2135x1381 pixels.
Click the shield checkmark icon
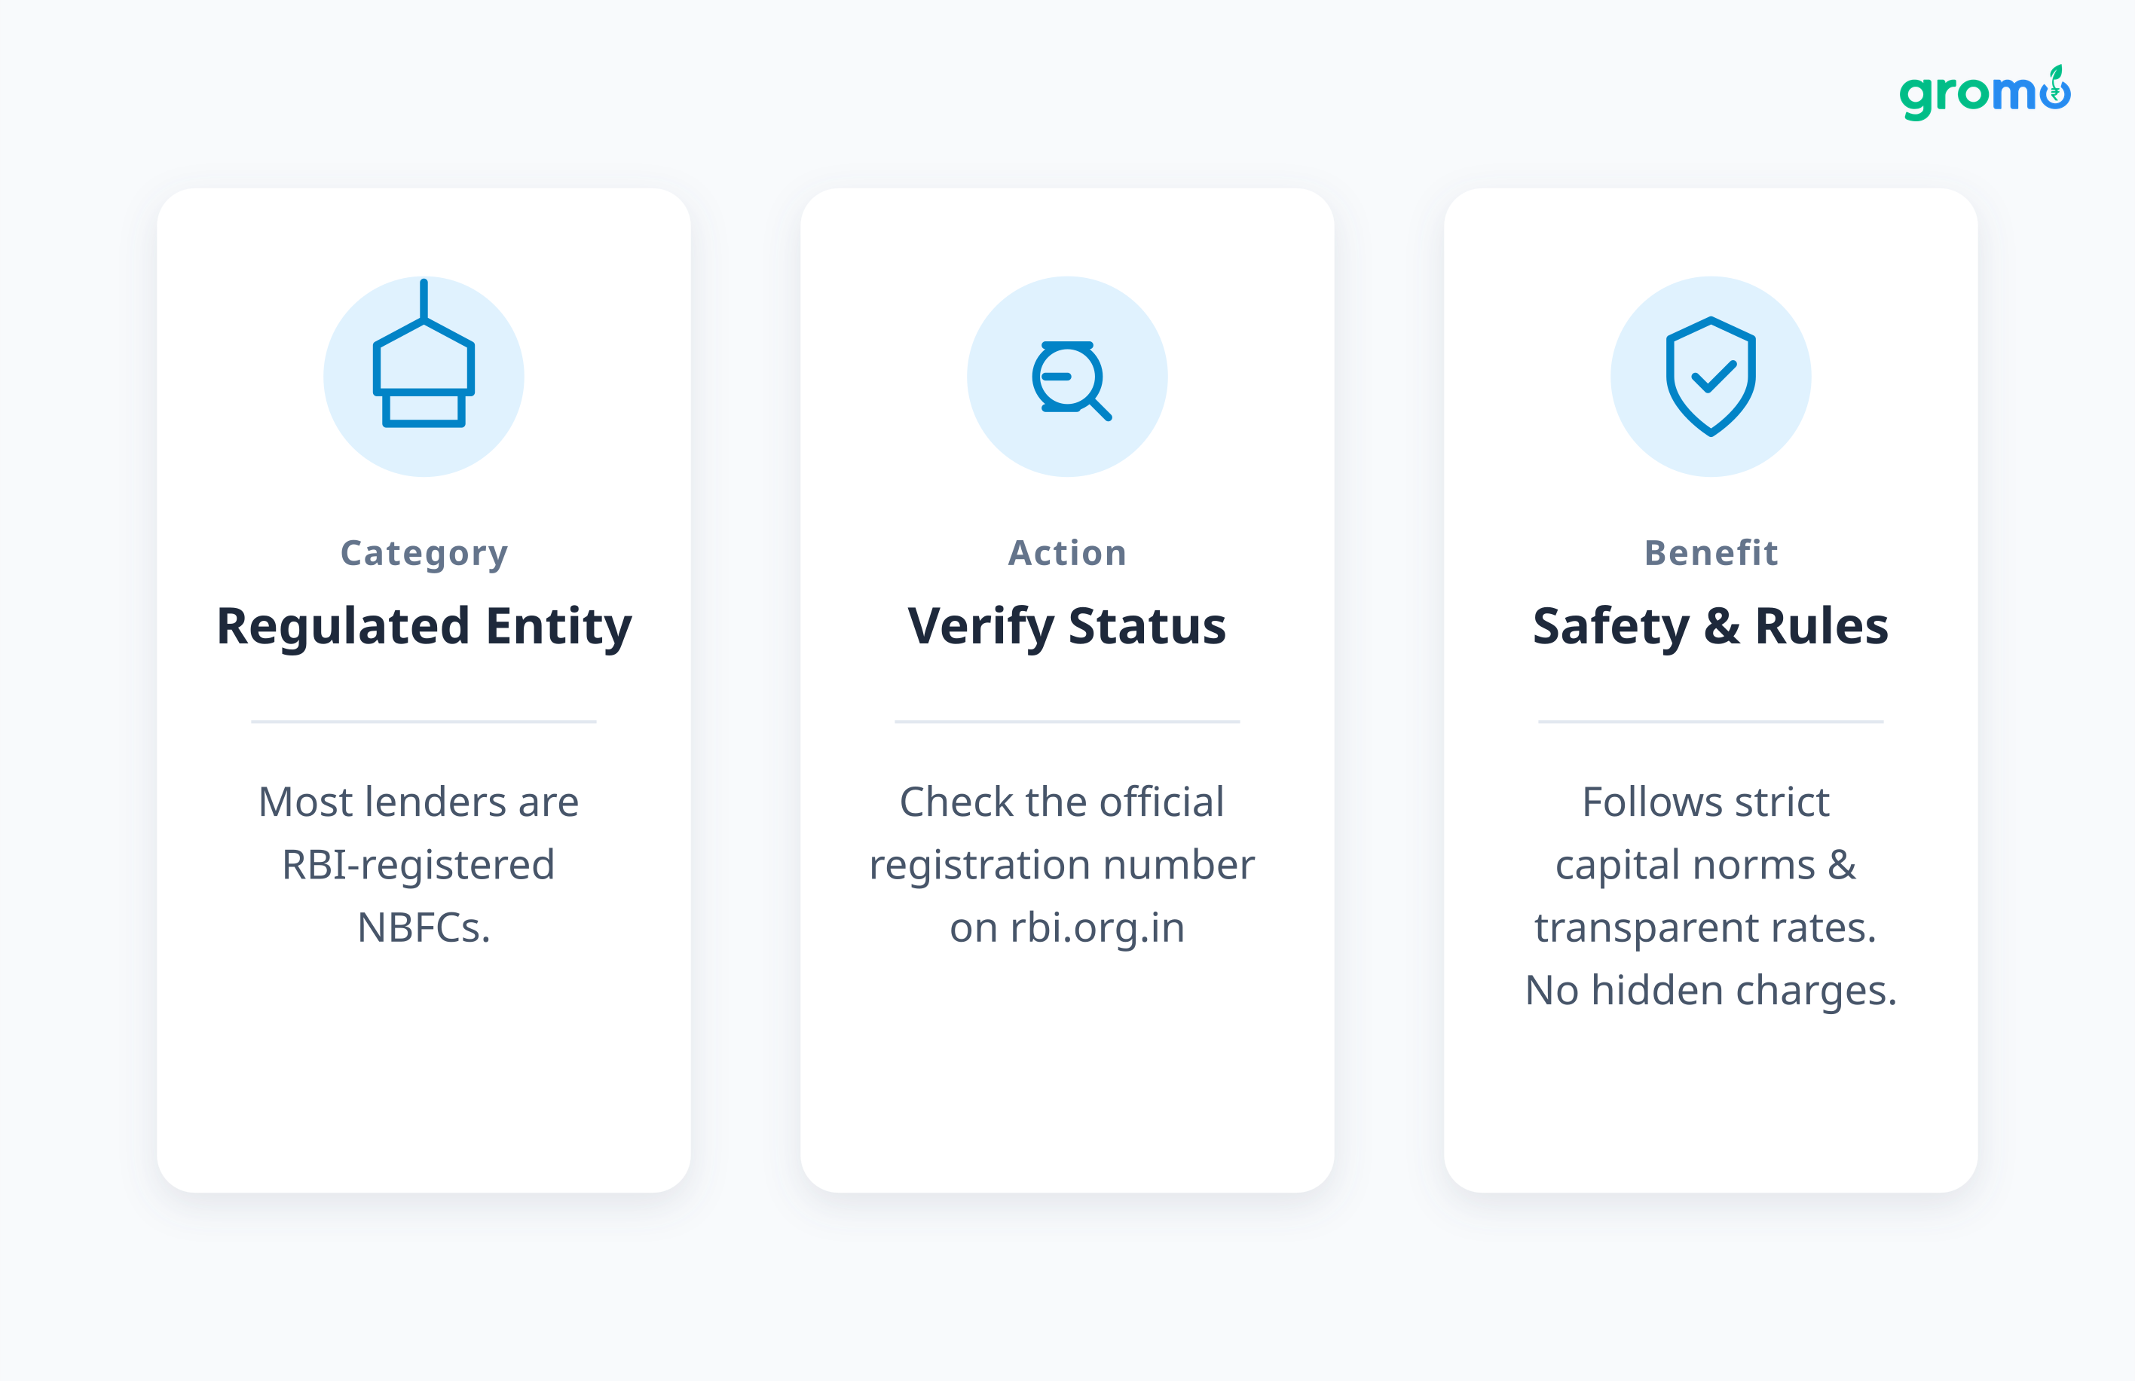coord(1710,377)
